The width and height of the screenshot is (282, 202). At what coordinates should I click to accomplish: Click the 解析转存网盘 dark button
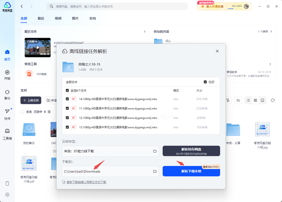(191, 150)
